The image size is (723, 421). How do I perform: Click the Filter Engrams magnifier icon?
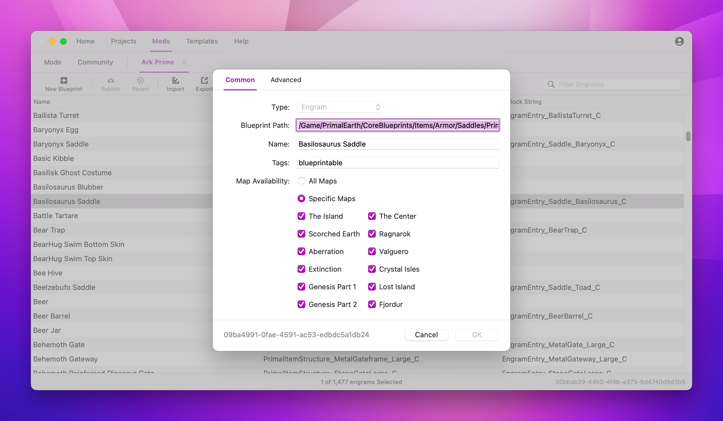pos(551,84)
